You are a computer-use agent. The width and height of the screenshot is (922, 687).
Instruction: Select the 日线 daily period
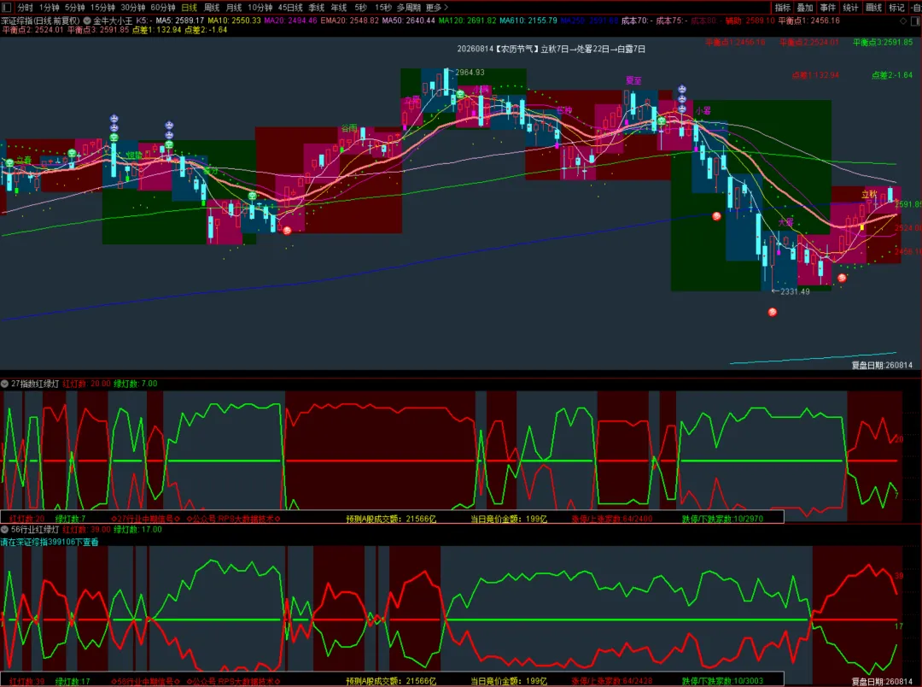click(x=190, y=8)
